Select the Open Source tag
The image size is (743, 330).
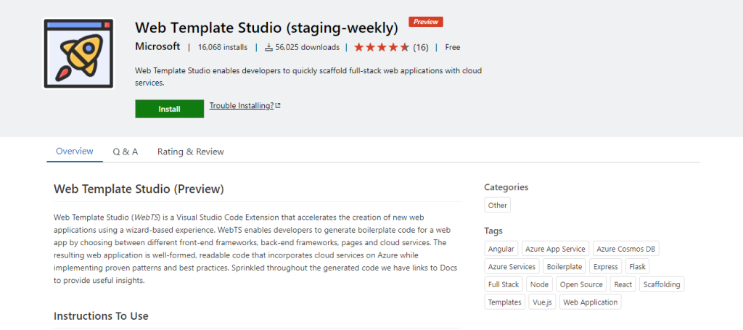click(581, 284)
